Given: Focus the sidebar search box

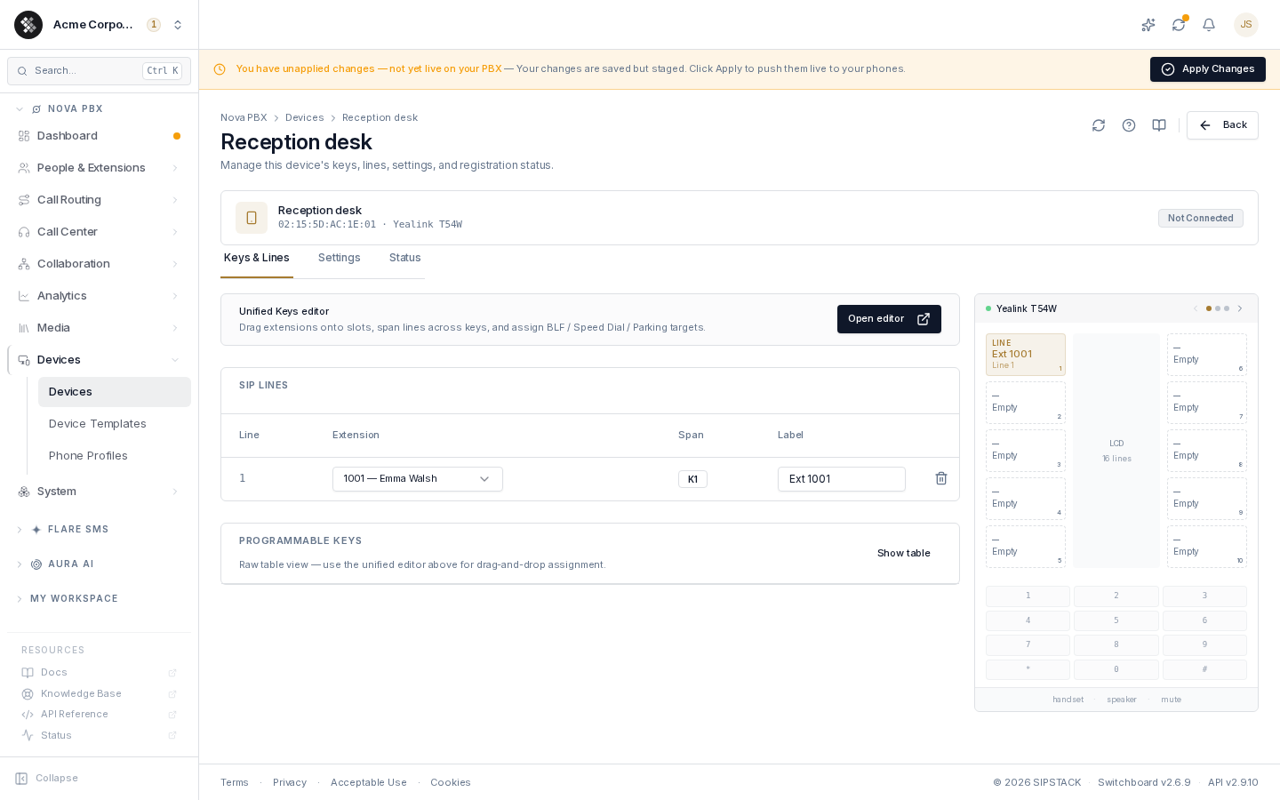Looking at the screenshot, I should click(99, 71).
